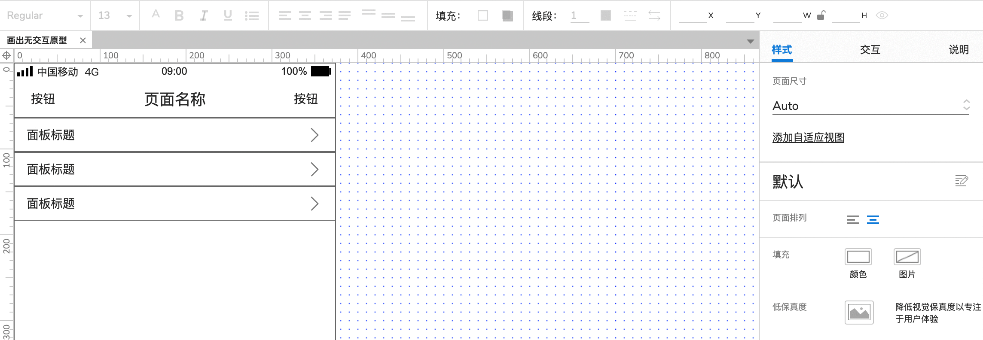983x340 pixels.
Task: Switch to the 样式 tab
Action: 782,50
